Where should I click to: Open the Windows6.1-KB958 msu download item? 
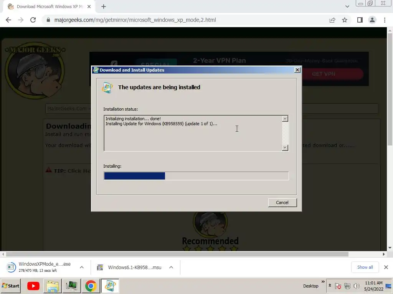coord(129,267)
